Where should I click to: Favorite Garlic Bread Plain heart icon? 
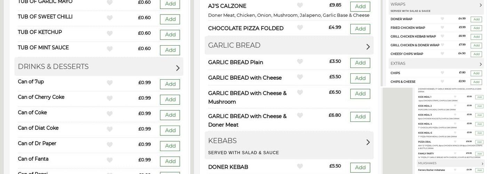300,62
